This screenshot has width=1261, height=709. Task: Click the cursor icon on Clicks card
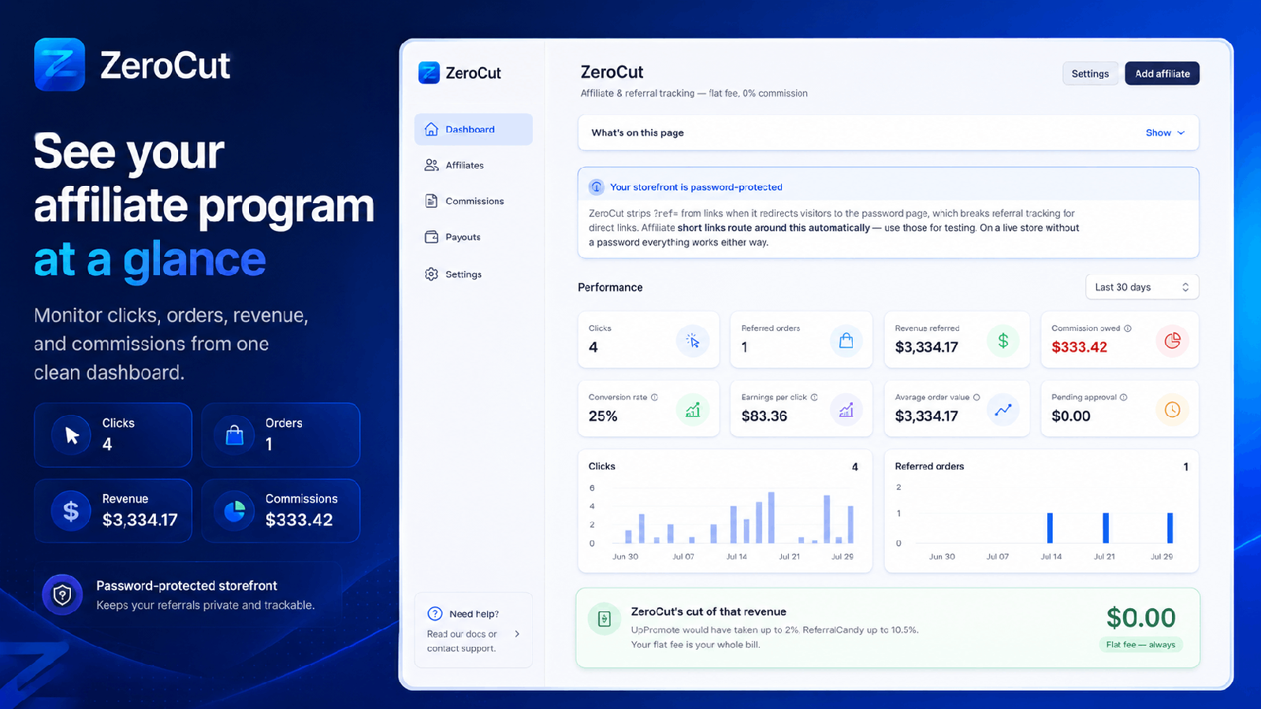tap(693, 340)
